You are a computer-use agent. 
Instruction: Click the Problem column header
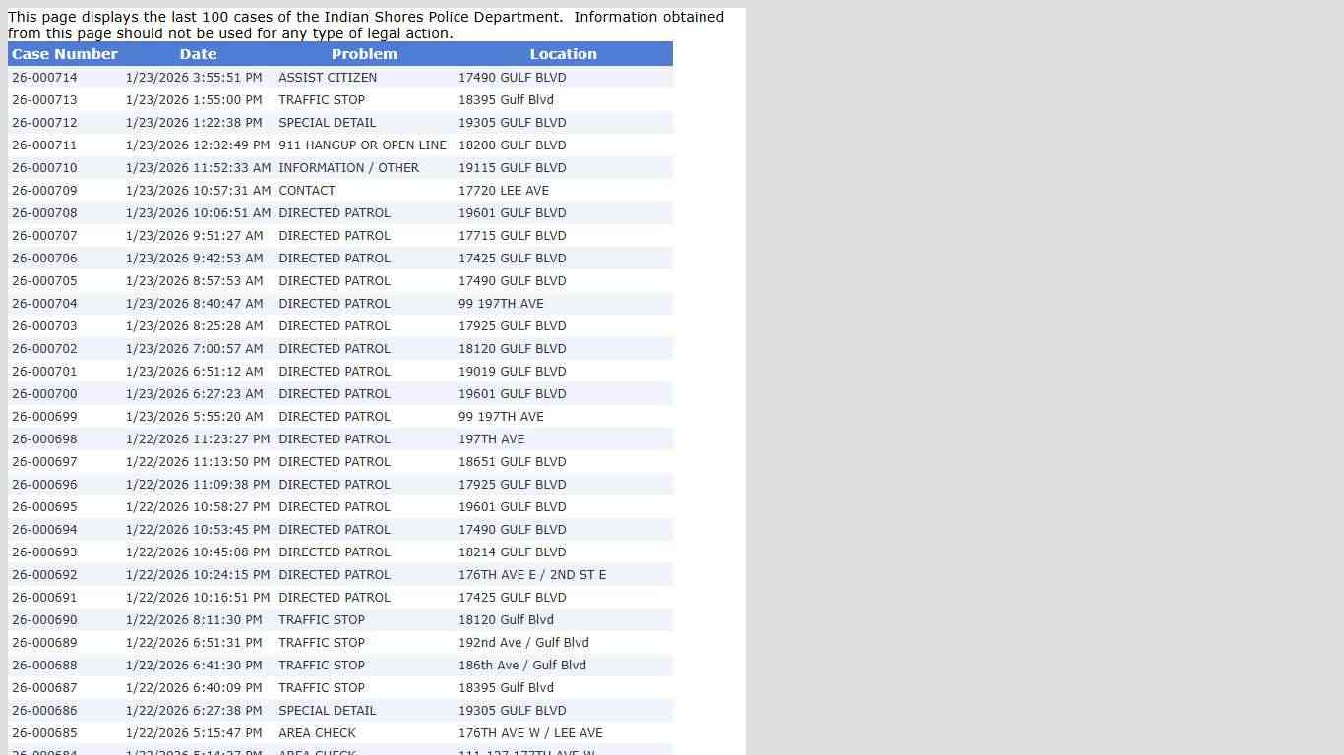click(364, 54)
